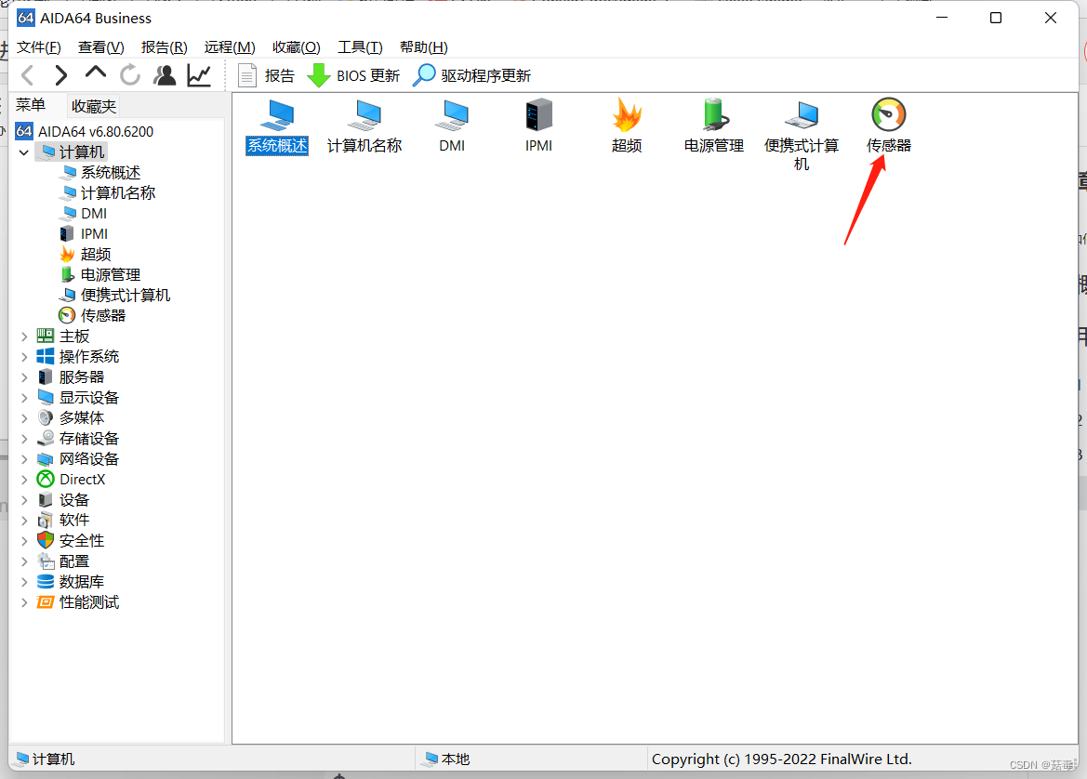1087x779 pixels.
Task: Open the 报告(R) menu
Action: [165, 47]
